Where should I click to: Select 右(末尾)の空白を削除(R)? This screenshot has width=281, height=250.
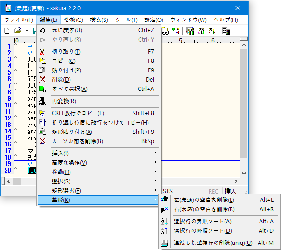click(219, 209)
